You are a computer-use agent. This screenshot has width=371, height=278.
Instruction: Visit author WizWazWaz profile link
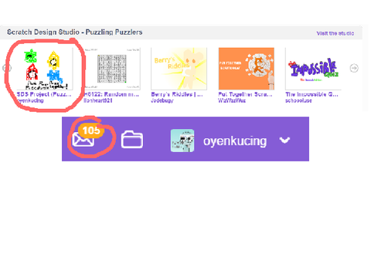tap(232, 100)
